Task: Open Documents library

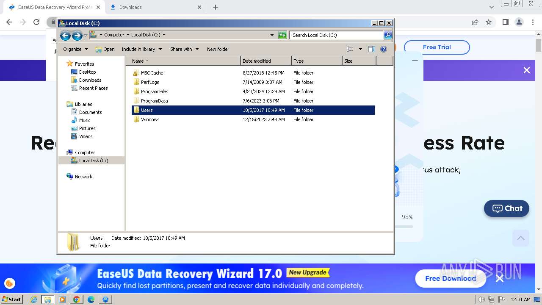Action: (90, 112)
